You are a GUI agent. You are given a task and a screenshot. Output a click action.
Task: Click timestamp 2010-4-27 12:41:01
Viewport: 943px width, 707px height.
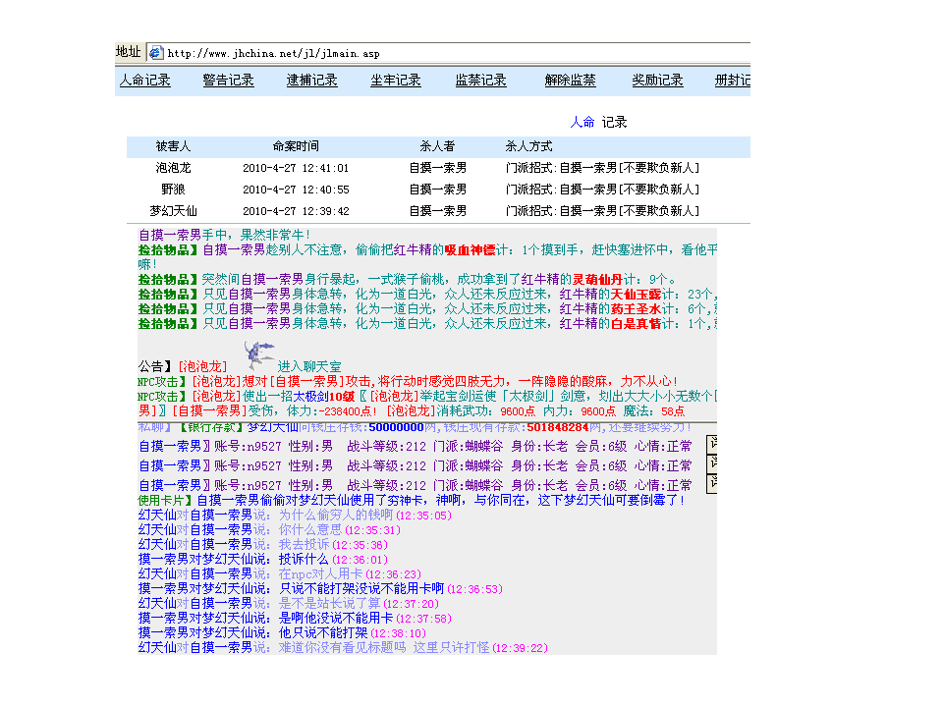pyautogui.click(x=296, y=168)
